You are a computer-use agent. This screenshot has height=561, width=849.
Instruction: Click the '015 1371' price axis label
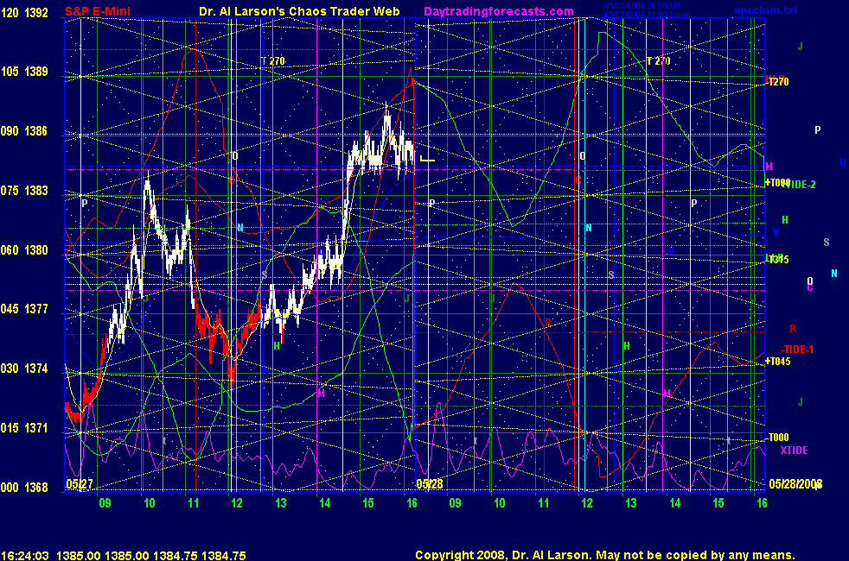24,427
